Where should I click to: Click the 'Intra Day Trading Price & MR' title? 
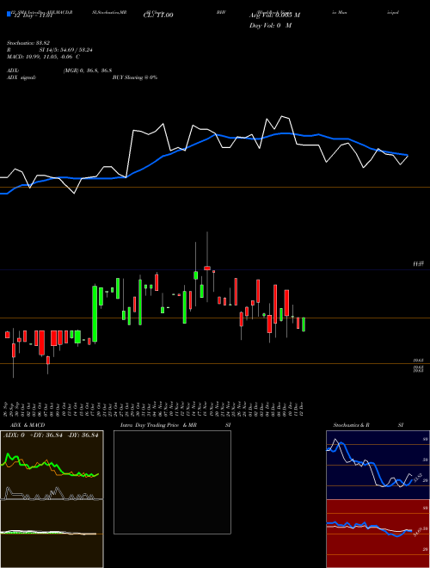tap(158, 425)
